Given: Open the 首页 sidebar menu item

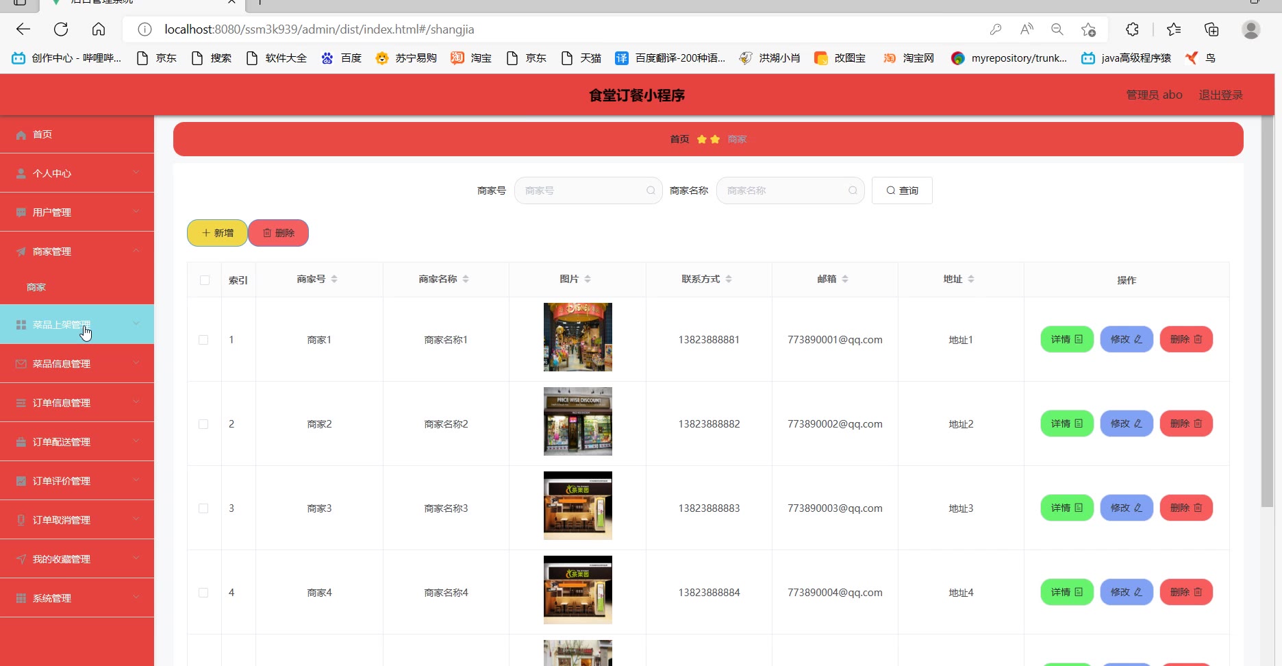Looking at the screenshot, I should click(42, 134).
